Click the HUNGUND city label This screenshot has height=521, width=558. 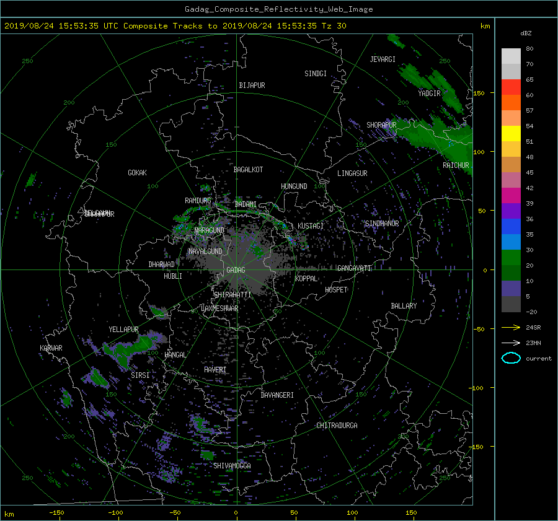[294, 186]
